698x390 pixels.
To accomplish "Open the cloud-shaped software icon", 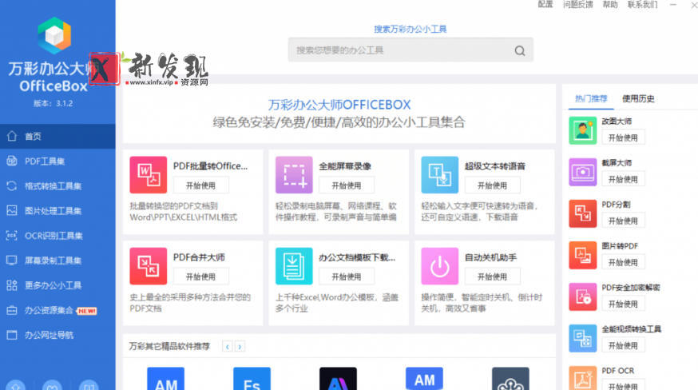I will click(x=510, y=379).
